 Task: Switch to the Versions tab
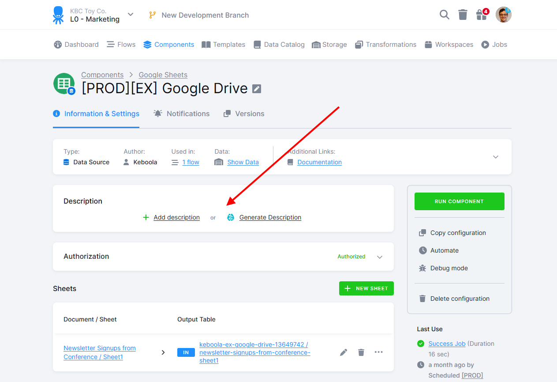click(x=244, y=113)
